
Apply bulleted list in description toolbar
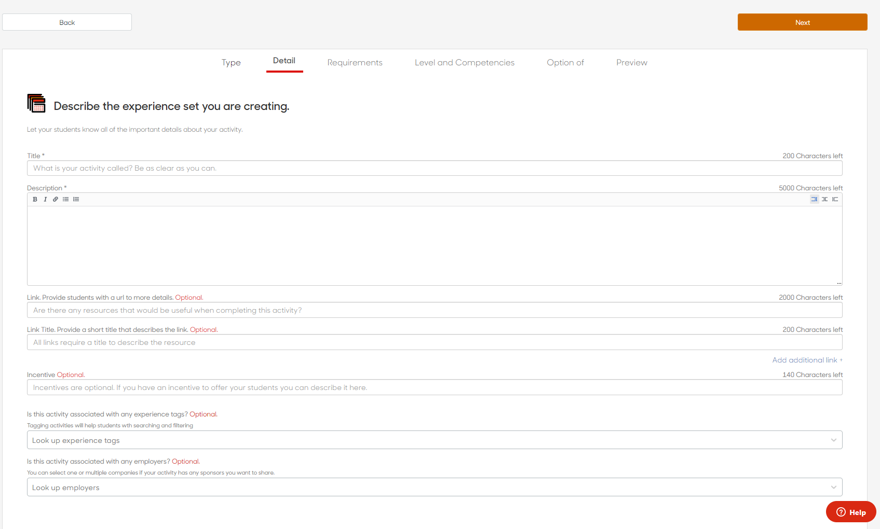coord(66,199)
